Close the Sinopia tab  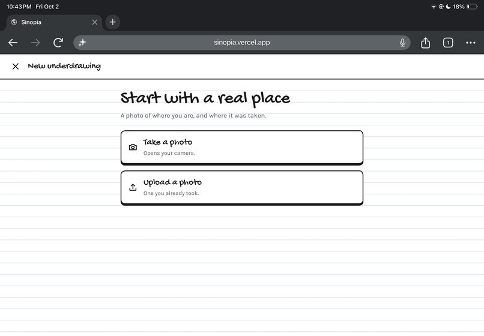click(95, 22)
